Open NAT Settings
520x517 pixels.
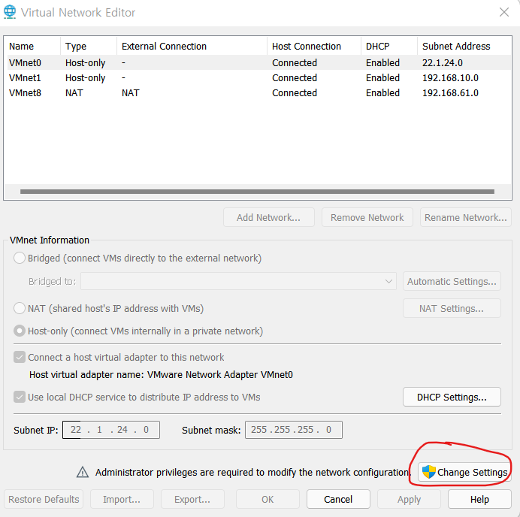tap(452, 308)
